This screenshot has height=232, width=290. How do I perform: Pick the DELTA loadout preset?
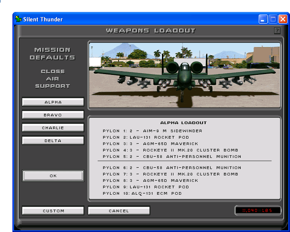(x=53, y=141)
